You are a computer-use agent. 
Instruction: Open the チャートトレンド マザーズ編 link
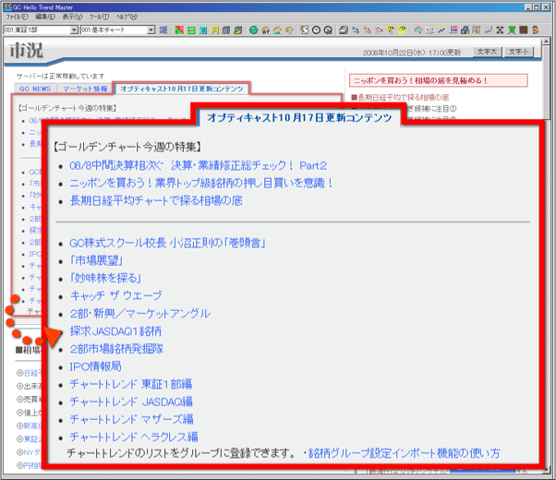(x=131, y=420)
